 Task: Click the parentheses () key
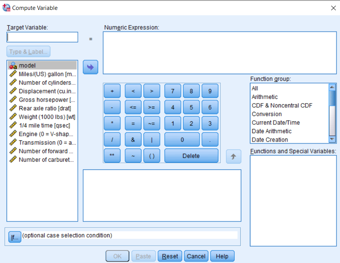tap(152, 156)
